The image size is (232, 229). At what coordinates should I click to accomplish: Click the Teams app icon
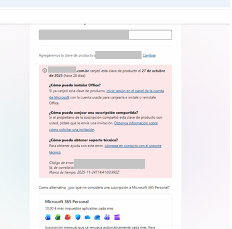107,217
